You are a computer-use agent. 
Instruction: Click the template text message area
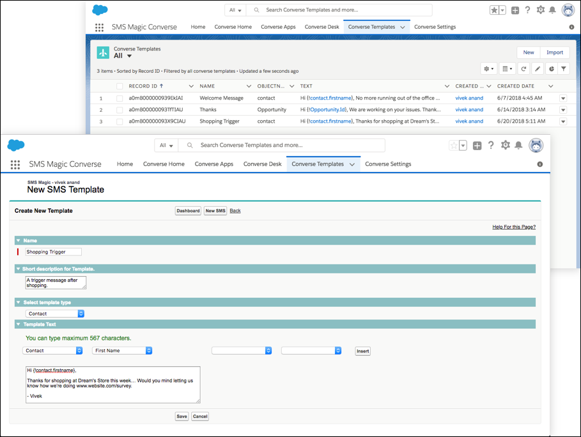click(113, 385)
